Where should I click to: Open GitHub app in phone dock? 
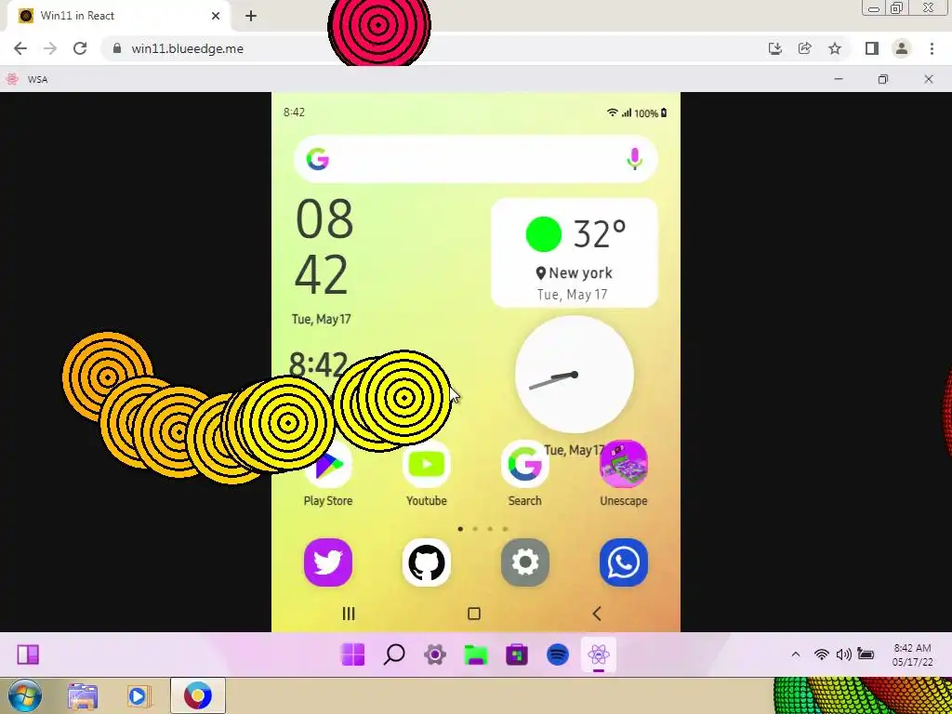[426, 562]
